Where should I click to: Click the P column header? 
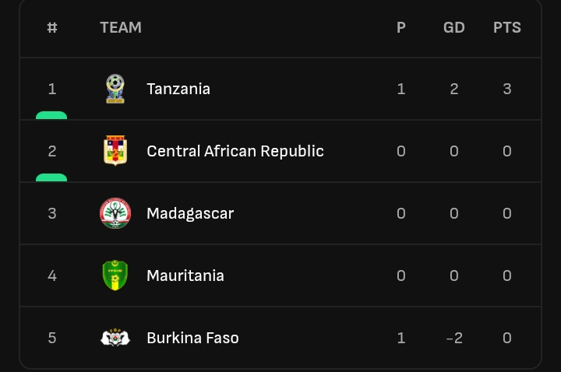click(401, 27)
